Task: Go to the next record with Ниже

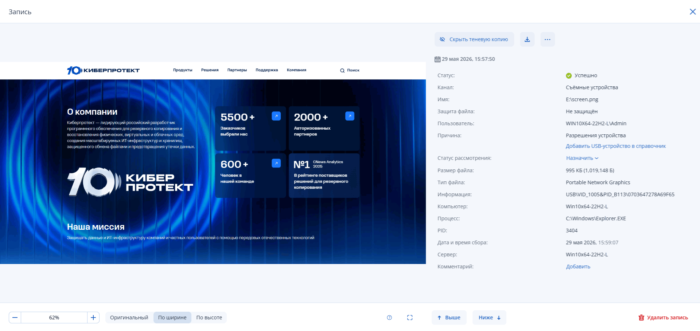Action: pyautogui.click(x=489, y=318)
